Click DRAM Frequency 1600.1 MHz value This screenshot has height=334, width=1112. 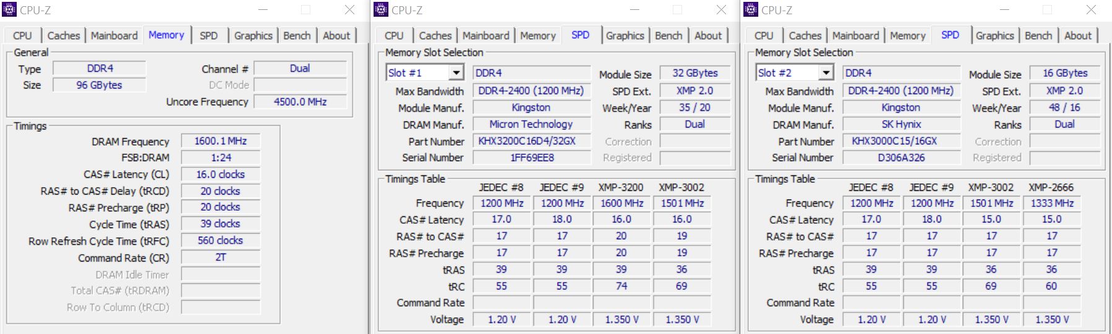(221, 141)
